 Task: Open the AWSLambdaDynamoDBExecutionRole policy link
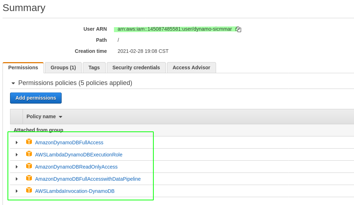[78, 155]
